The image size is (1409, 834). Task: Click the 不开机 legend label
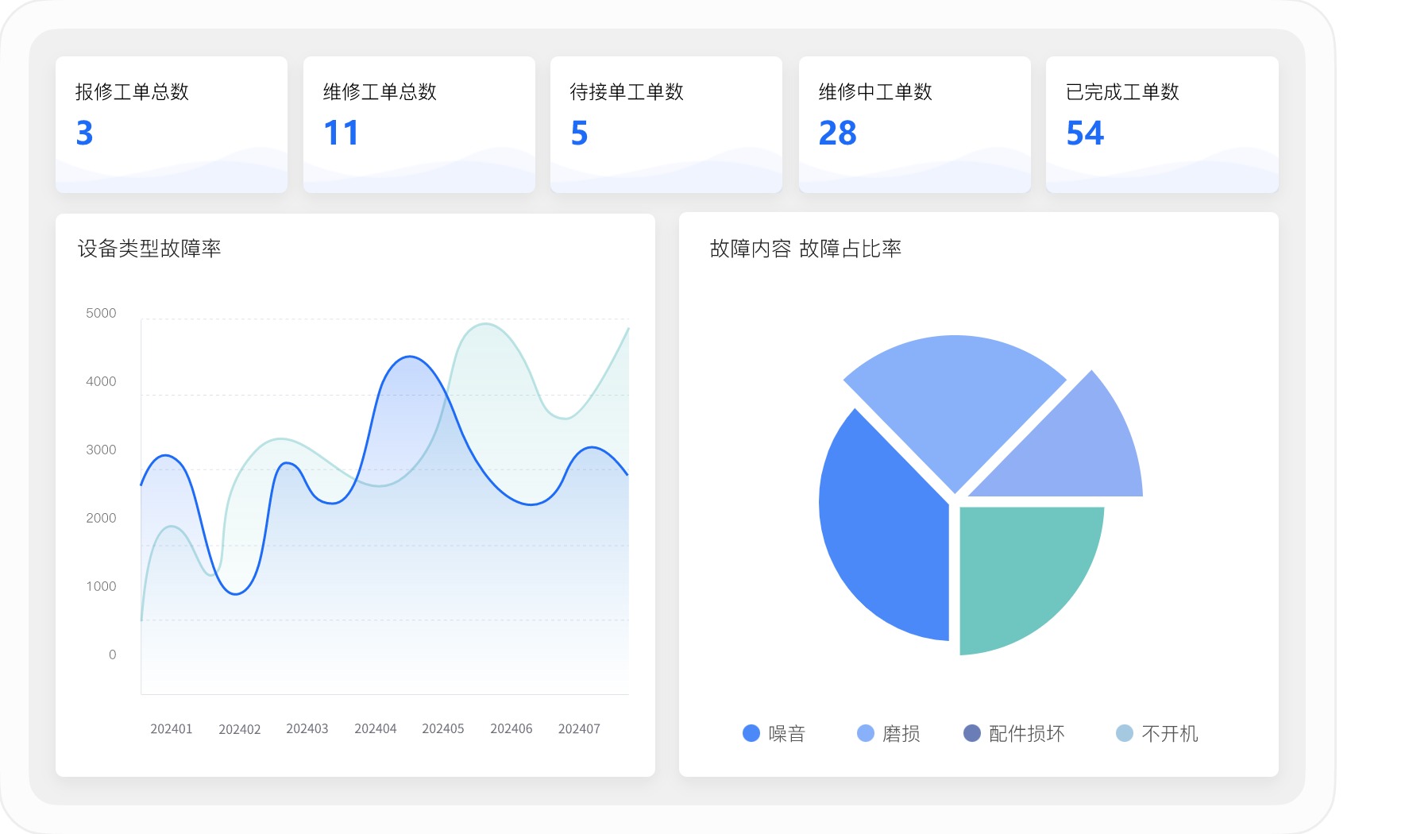[1170, 734]
